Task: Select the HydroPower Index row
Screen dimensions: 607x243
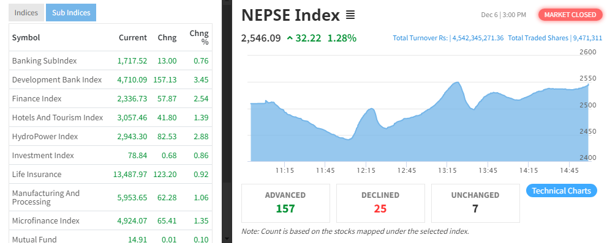Action: [x=110, y=136]
